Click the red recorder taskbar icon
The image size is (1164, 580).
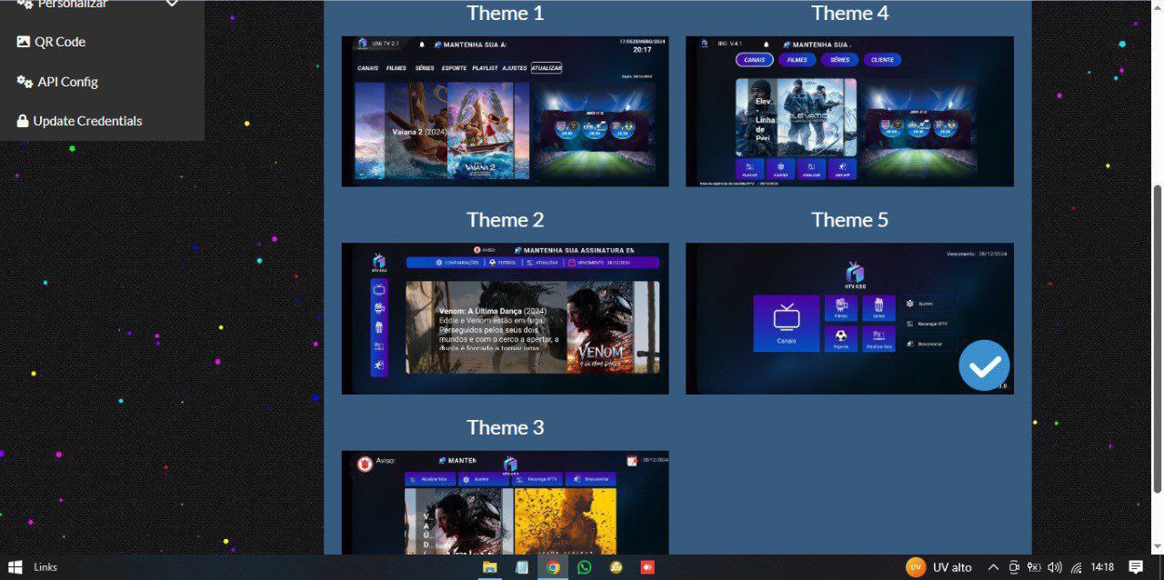[647, 567]
